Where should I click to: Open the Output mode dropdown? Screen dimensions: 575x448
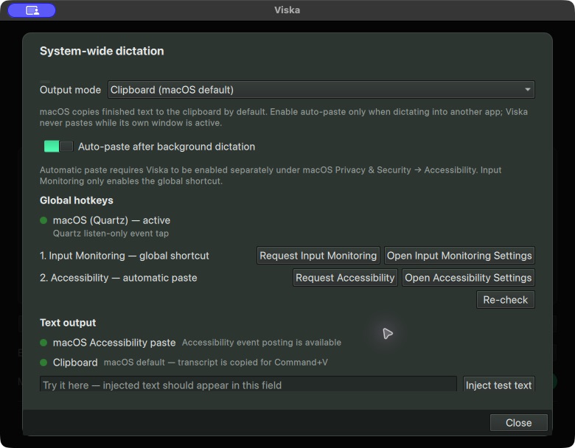tap(321, 90)
